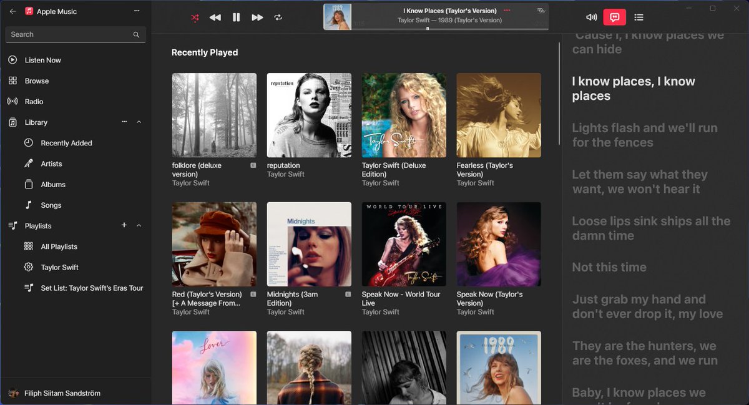The width and height of the screenshot is (749, 405).
Task: Open Red (Taylor's Version) album cover
Action: [214, 244]
